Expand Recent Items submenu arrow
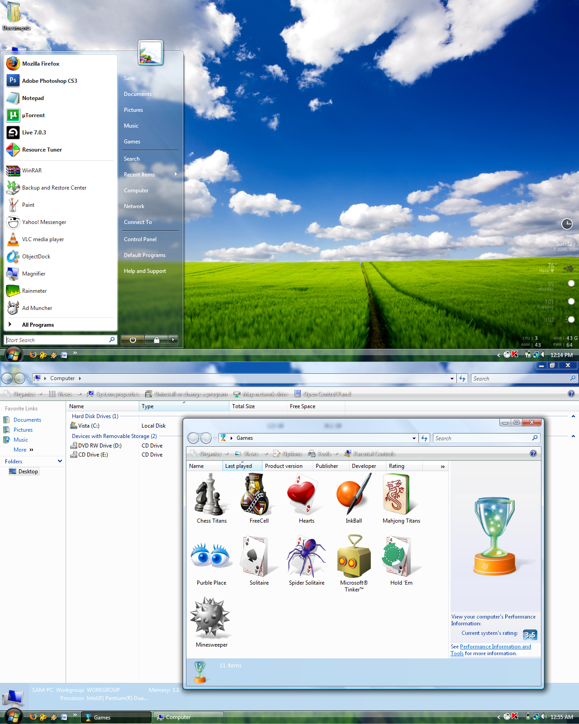 (176, 174)
